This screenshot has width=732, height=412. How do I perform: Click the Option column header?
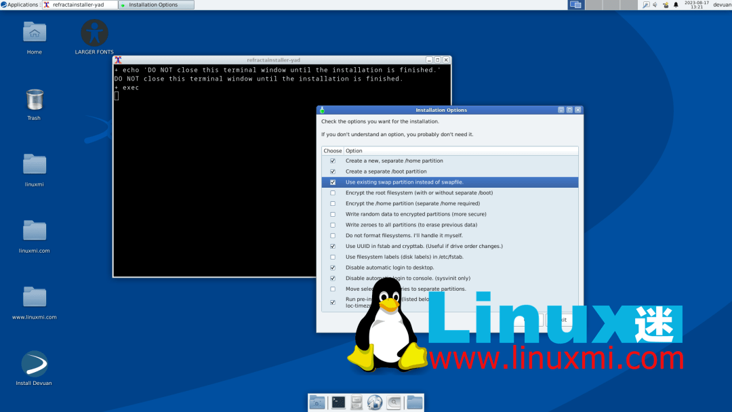pyautogui.click(x=461, y=150)
